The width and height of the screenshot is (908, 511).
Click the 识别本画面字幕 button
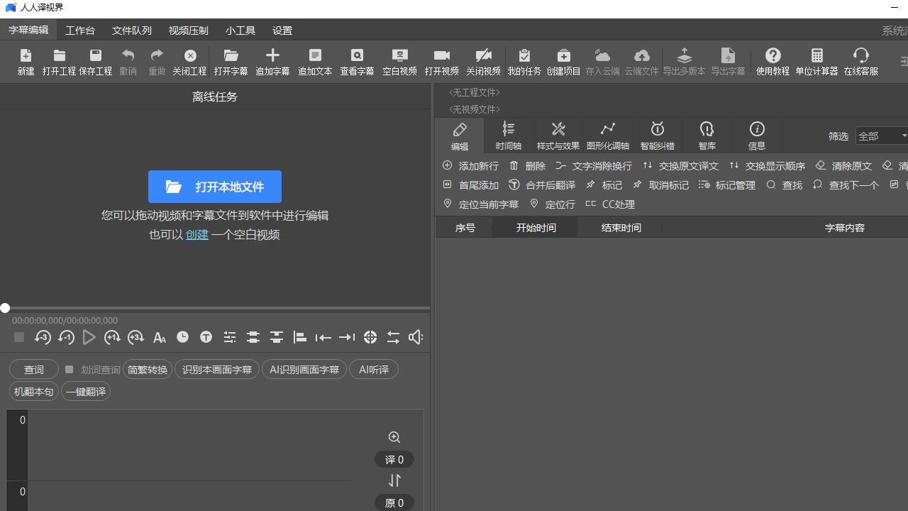pos(217,370)
